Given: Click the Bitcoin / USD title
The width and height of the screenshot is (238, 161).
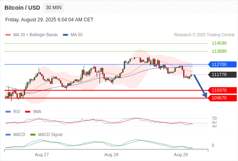Looking at the screenshot, I should click(x=22, y=8).
